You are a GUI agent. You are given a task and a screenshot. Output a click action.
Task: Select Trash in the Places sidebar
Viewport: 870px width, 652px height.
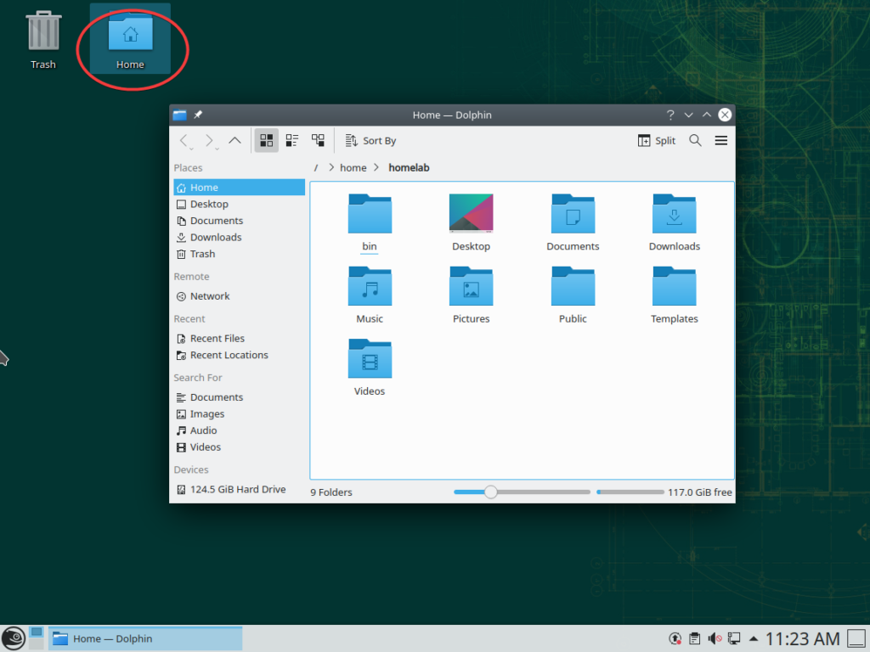tap(202, 253)
